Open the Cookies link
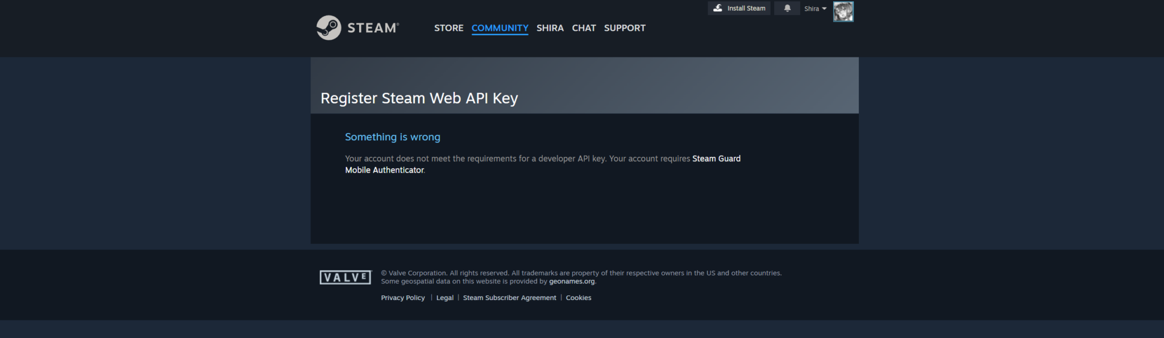This screenshot has width=1164, height=338. [578, 298]
